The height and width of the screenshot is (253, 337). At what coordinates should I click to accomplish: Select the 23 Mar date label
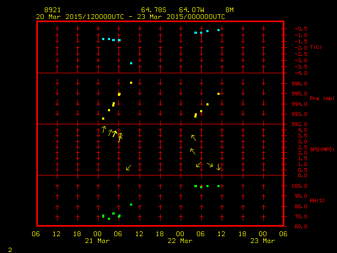click(x=262, y=241)
